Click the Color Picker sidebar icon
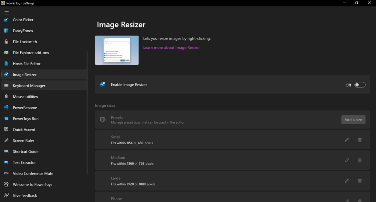The image size is (376, 202). click(7, 20)
